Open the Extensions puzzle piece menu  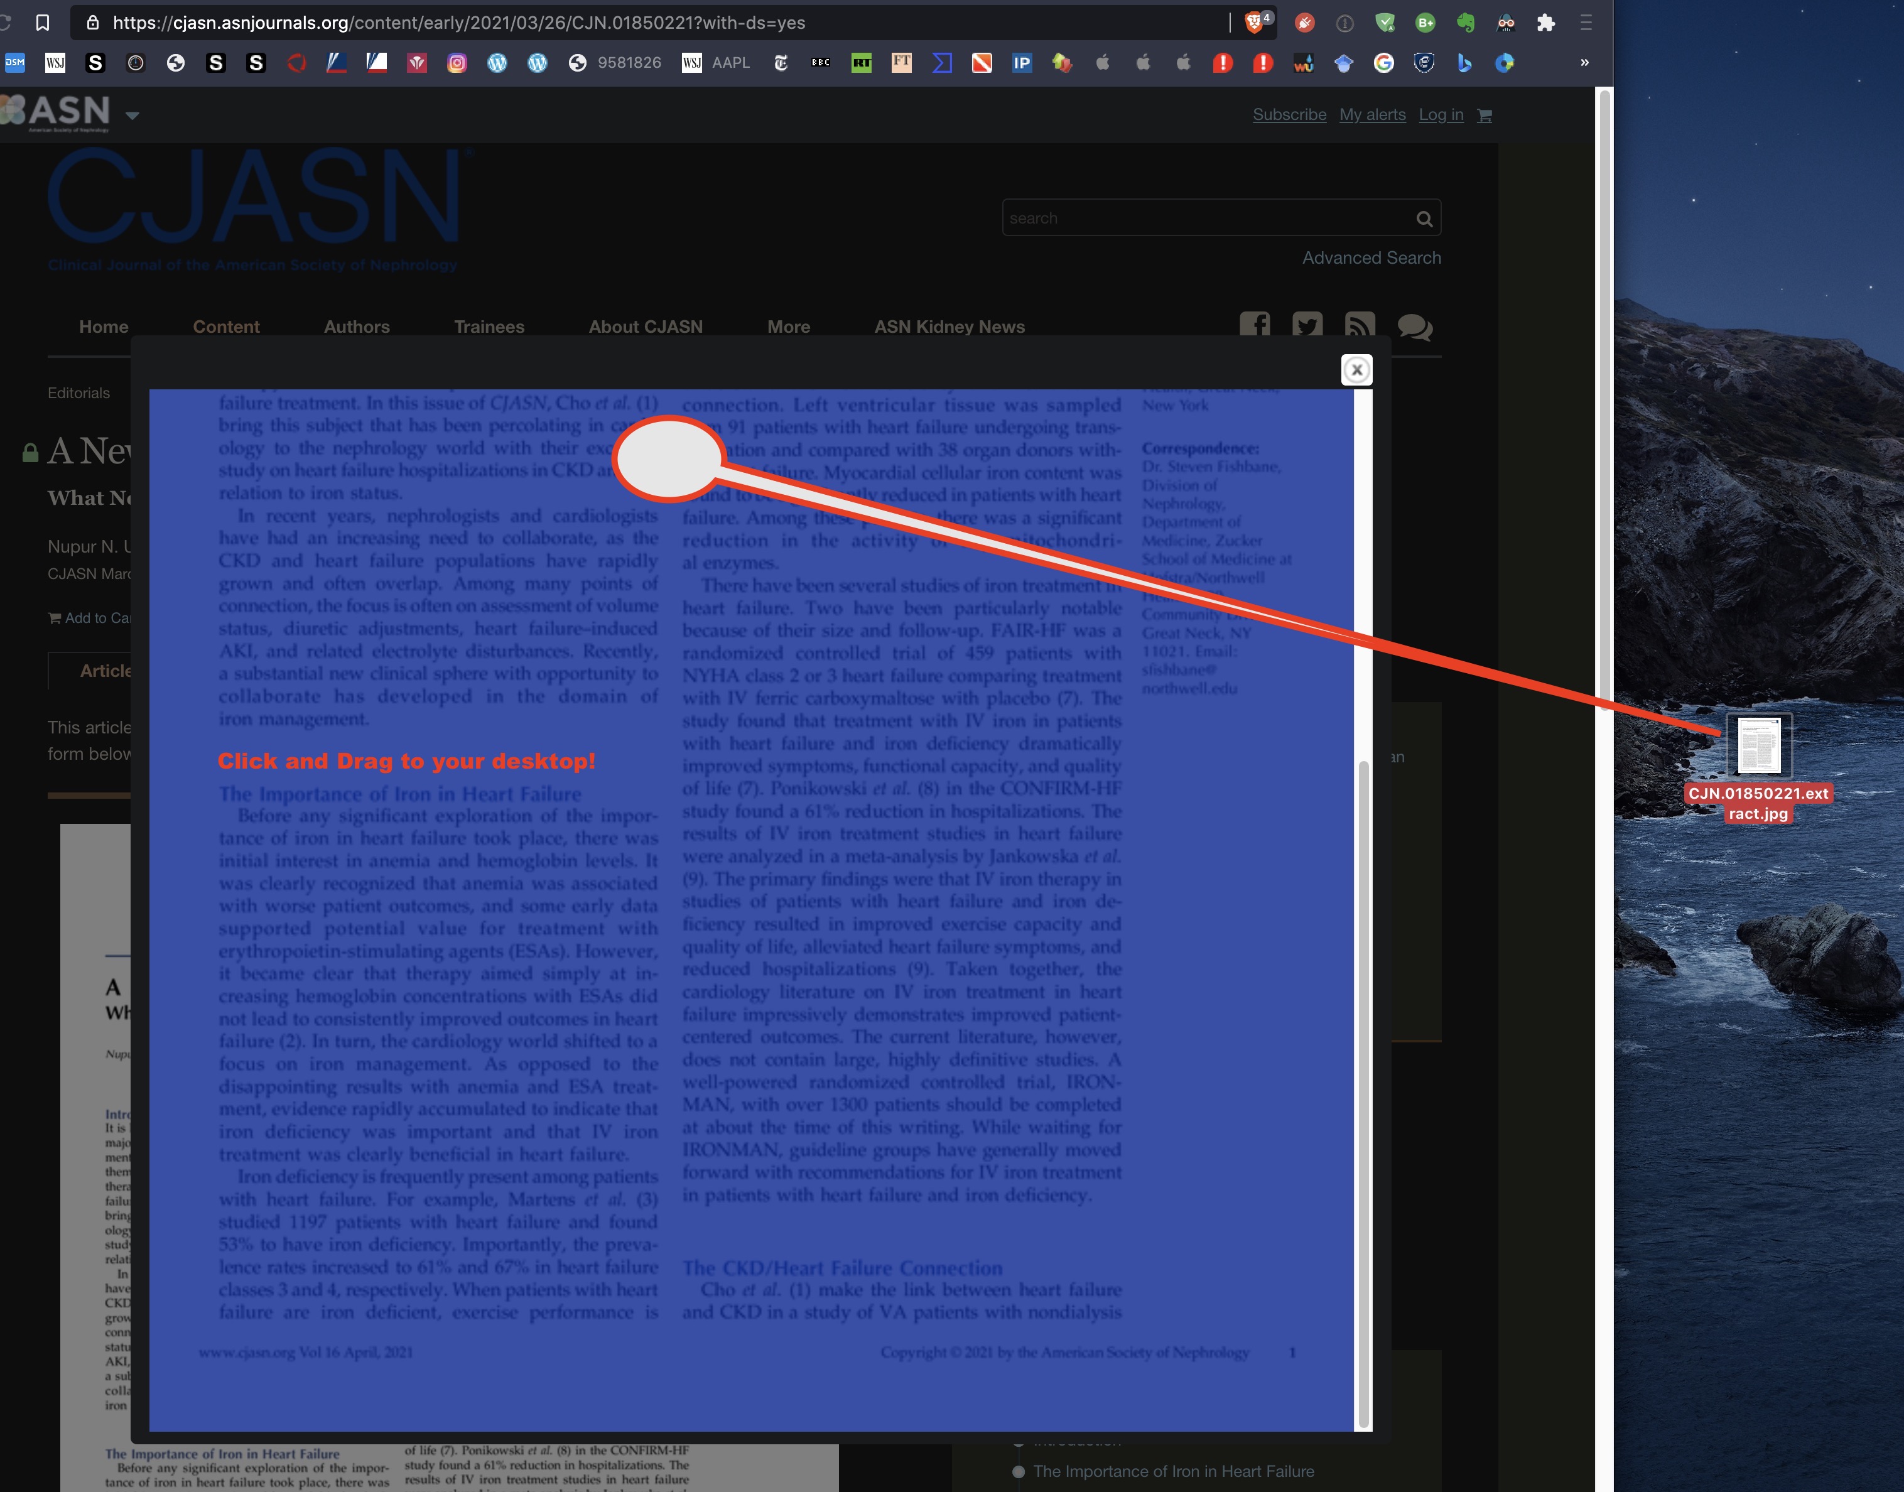(x=1545, y=23)
